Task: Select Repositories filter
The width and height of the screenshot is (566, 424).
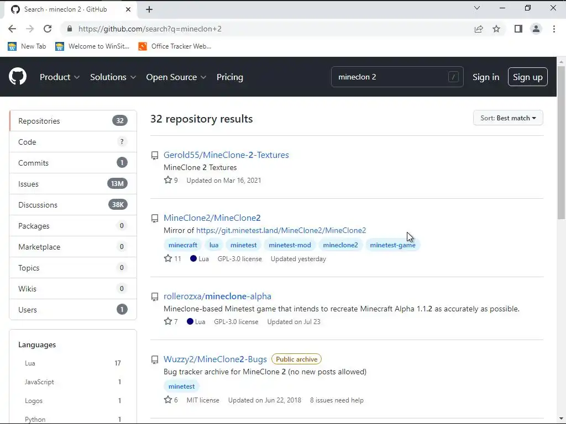Action: (x=73, y=121)
